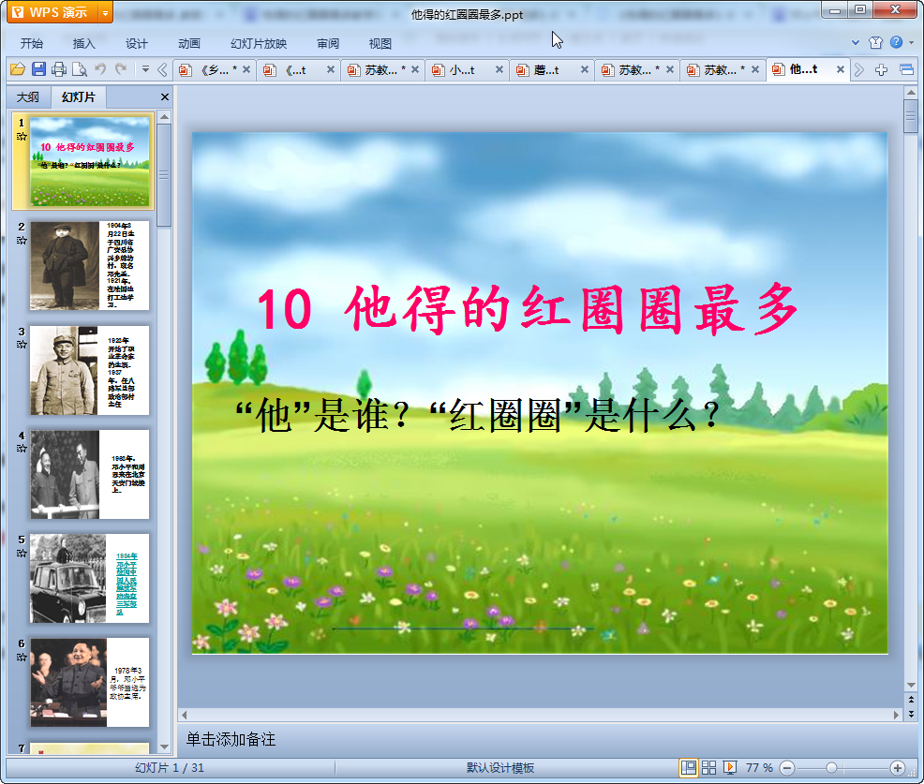Save the presentation with the floppy icon

(x=38, y=69)
